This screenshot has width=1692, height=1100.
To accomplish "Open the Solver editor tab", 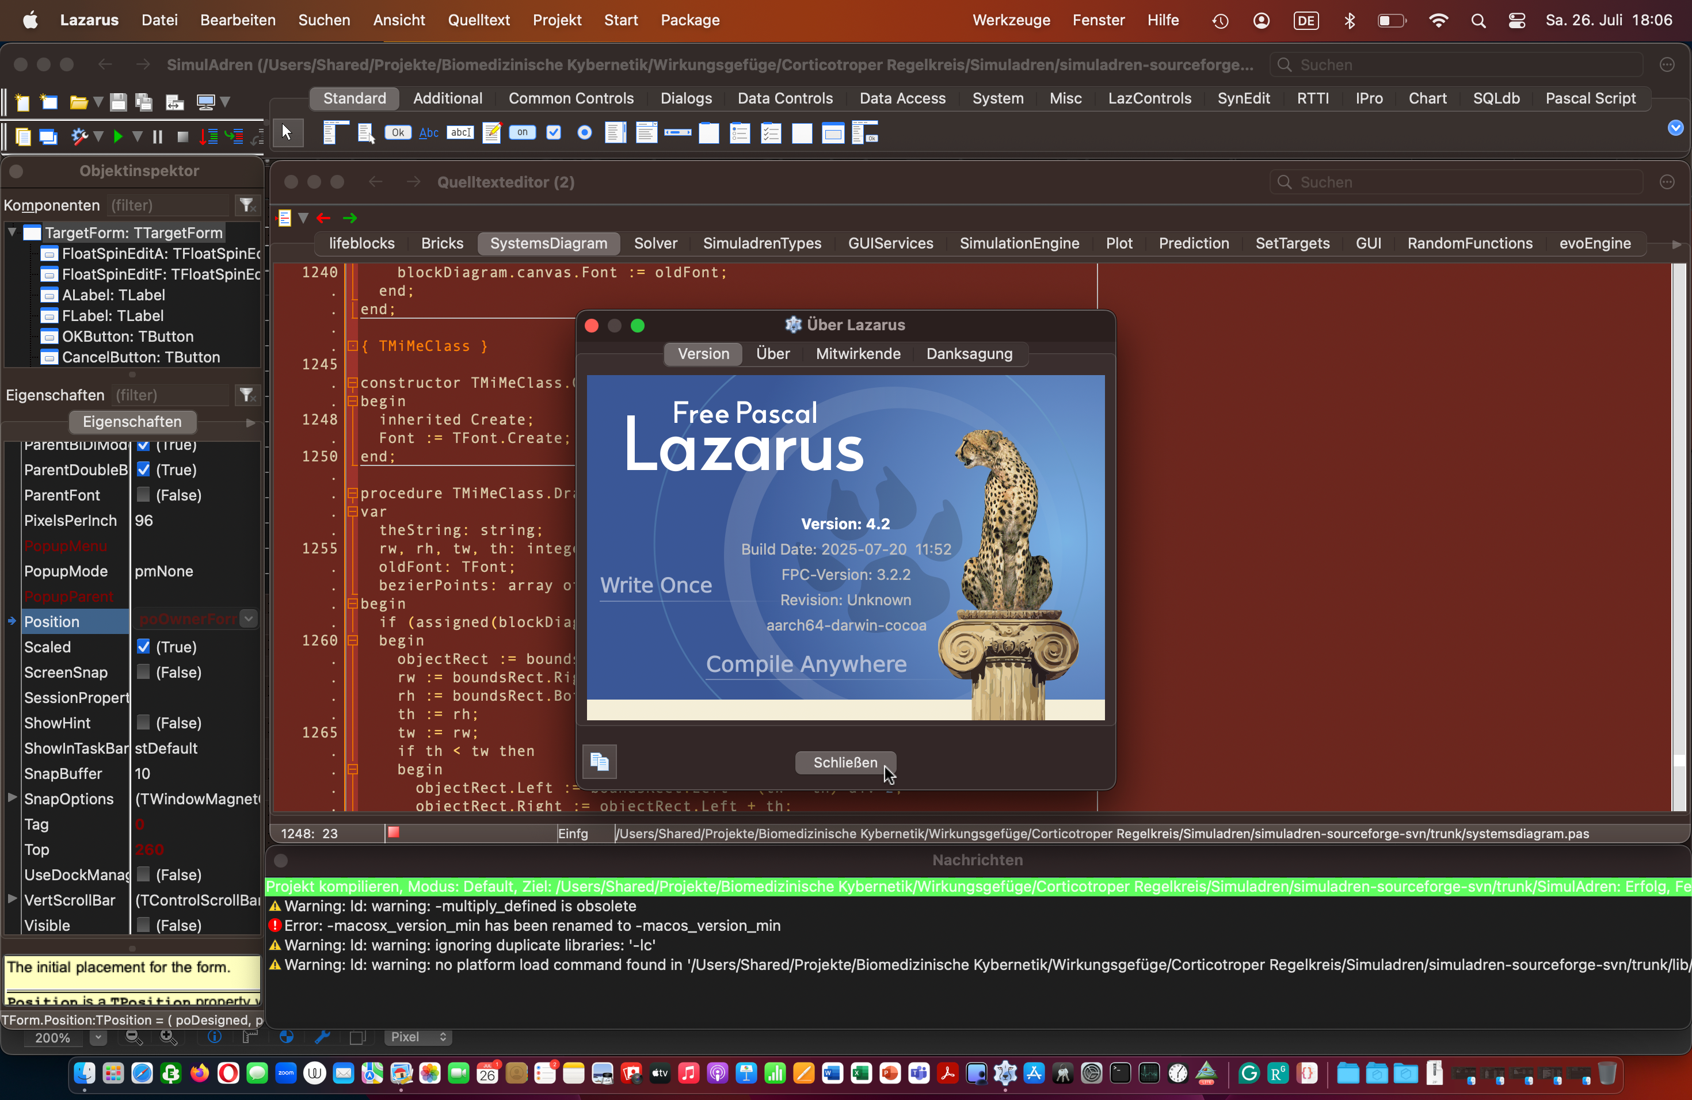I will (656, 244).
